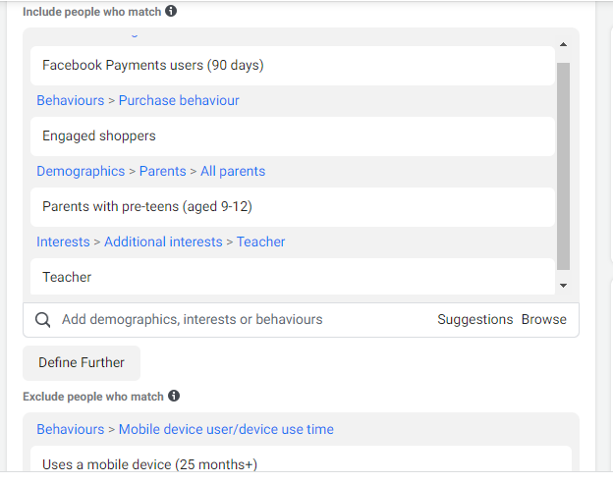Click the Add demographics, interests or behaviours field
The height and width of the screenshot is (483, 613).
point(236,319)
